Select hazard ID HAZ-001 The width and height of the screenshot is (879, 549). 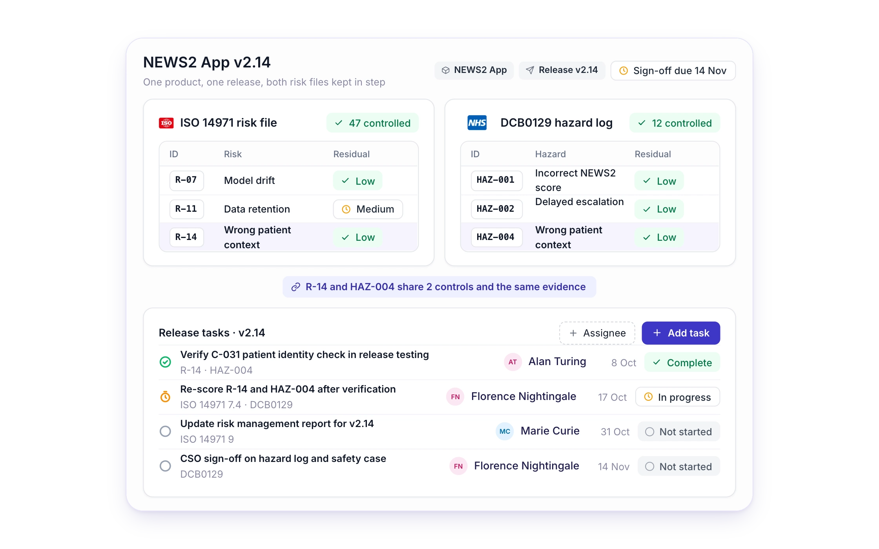click(x=496, y=180)
